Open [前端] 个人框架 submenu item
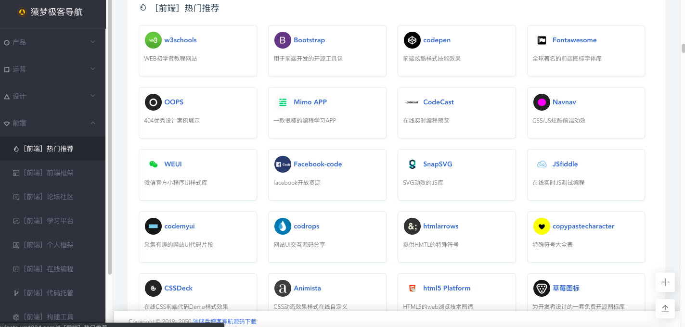This screenshot has height=327, width=685. [53, 245]
